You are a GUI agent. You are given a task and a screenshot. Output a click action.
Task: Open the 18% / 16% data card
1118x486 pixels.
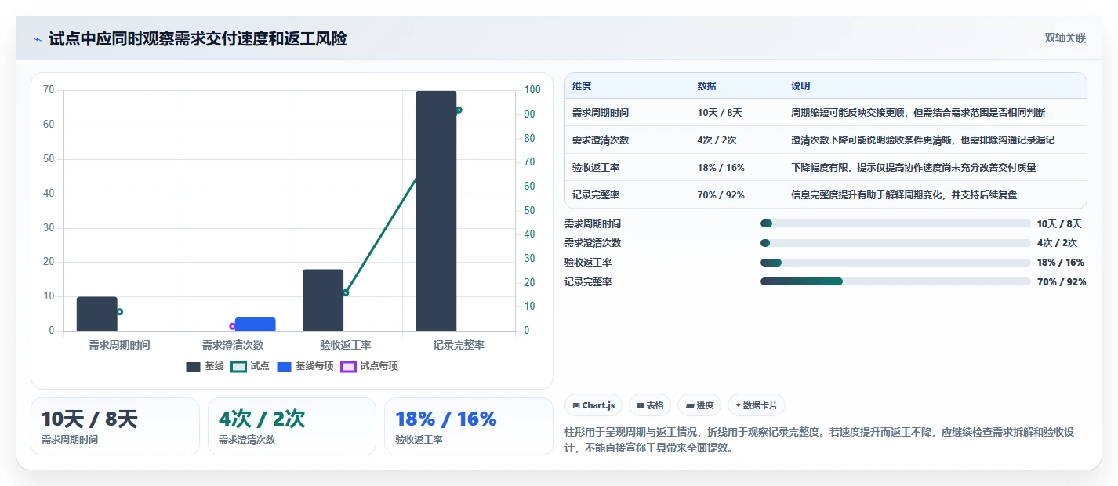(469, 426)
